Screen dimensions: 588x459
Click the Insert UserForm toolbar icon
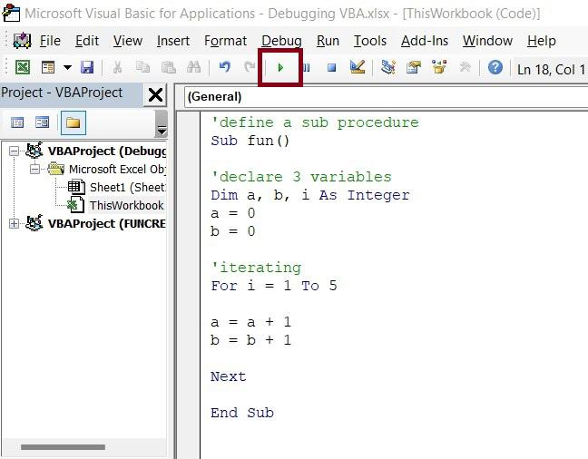coord(48,67)
